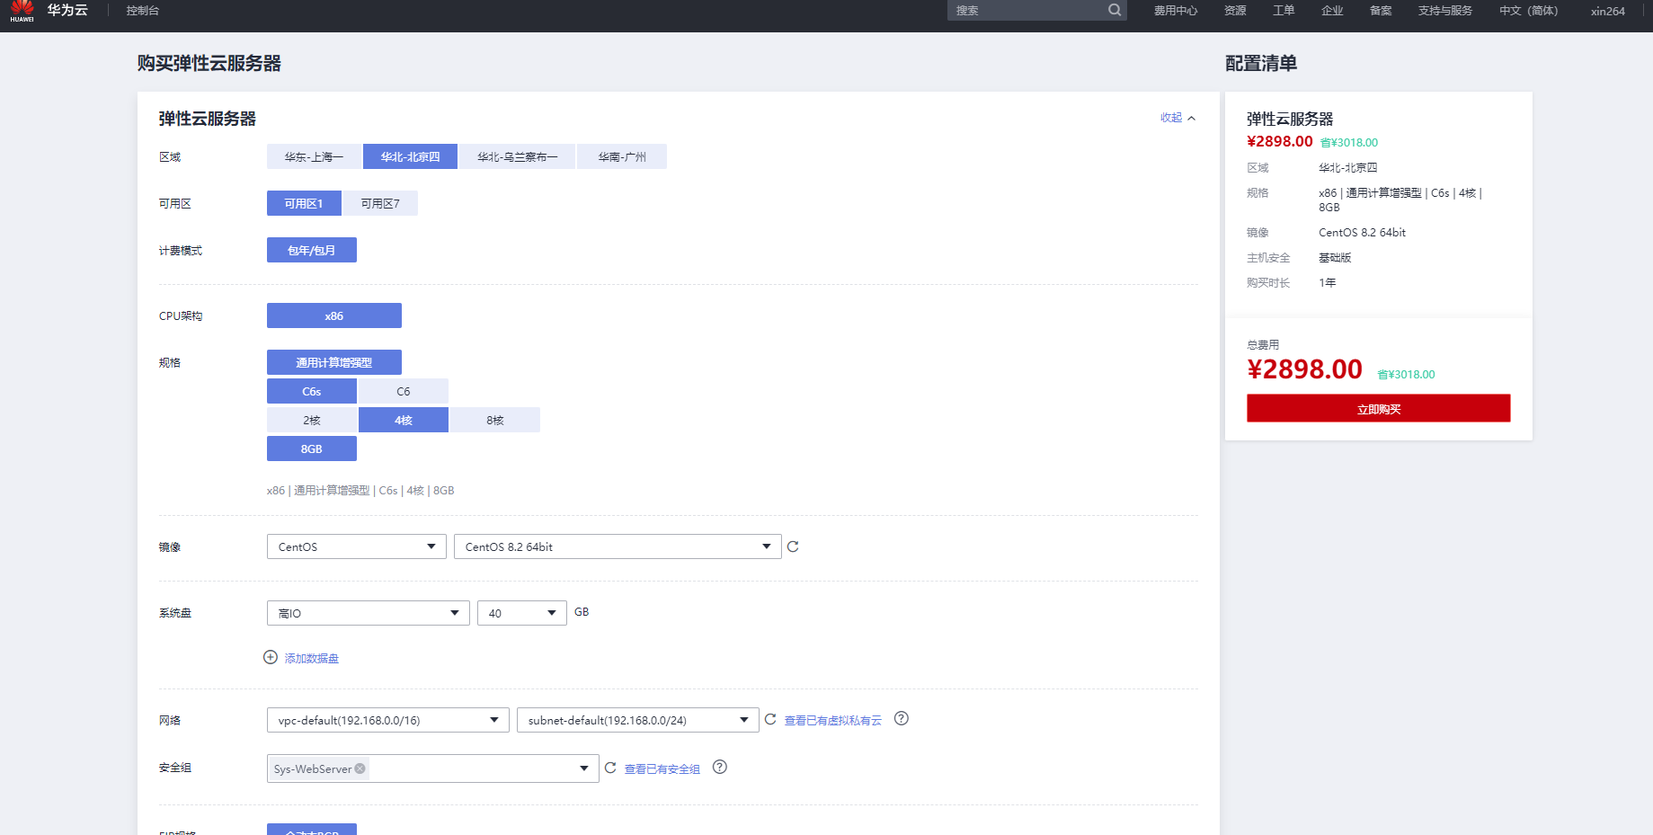Click the spec summary text below 8GB
Viewport: 1653px width, 835px height.
point(360,490)
